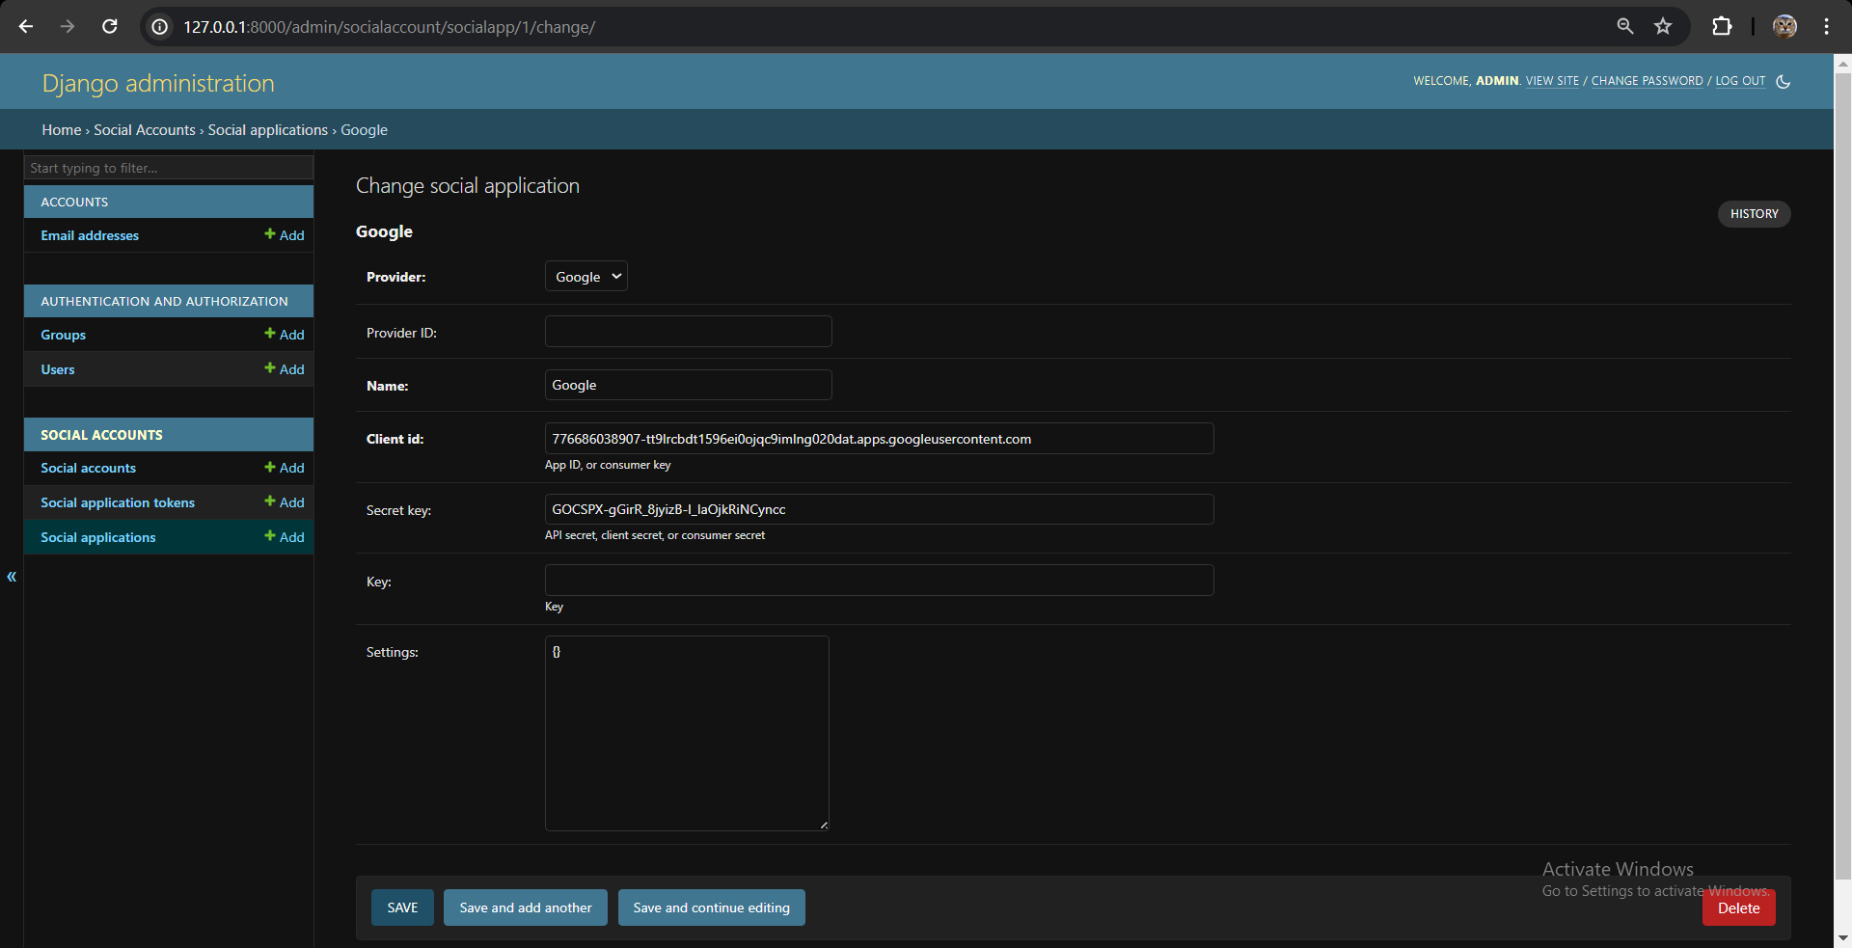Screen dimensions: 1852x948
Task: Open Groups in sidebar
Action: click(64, 335)
